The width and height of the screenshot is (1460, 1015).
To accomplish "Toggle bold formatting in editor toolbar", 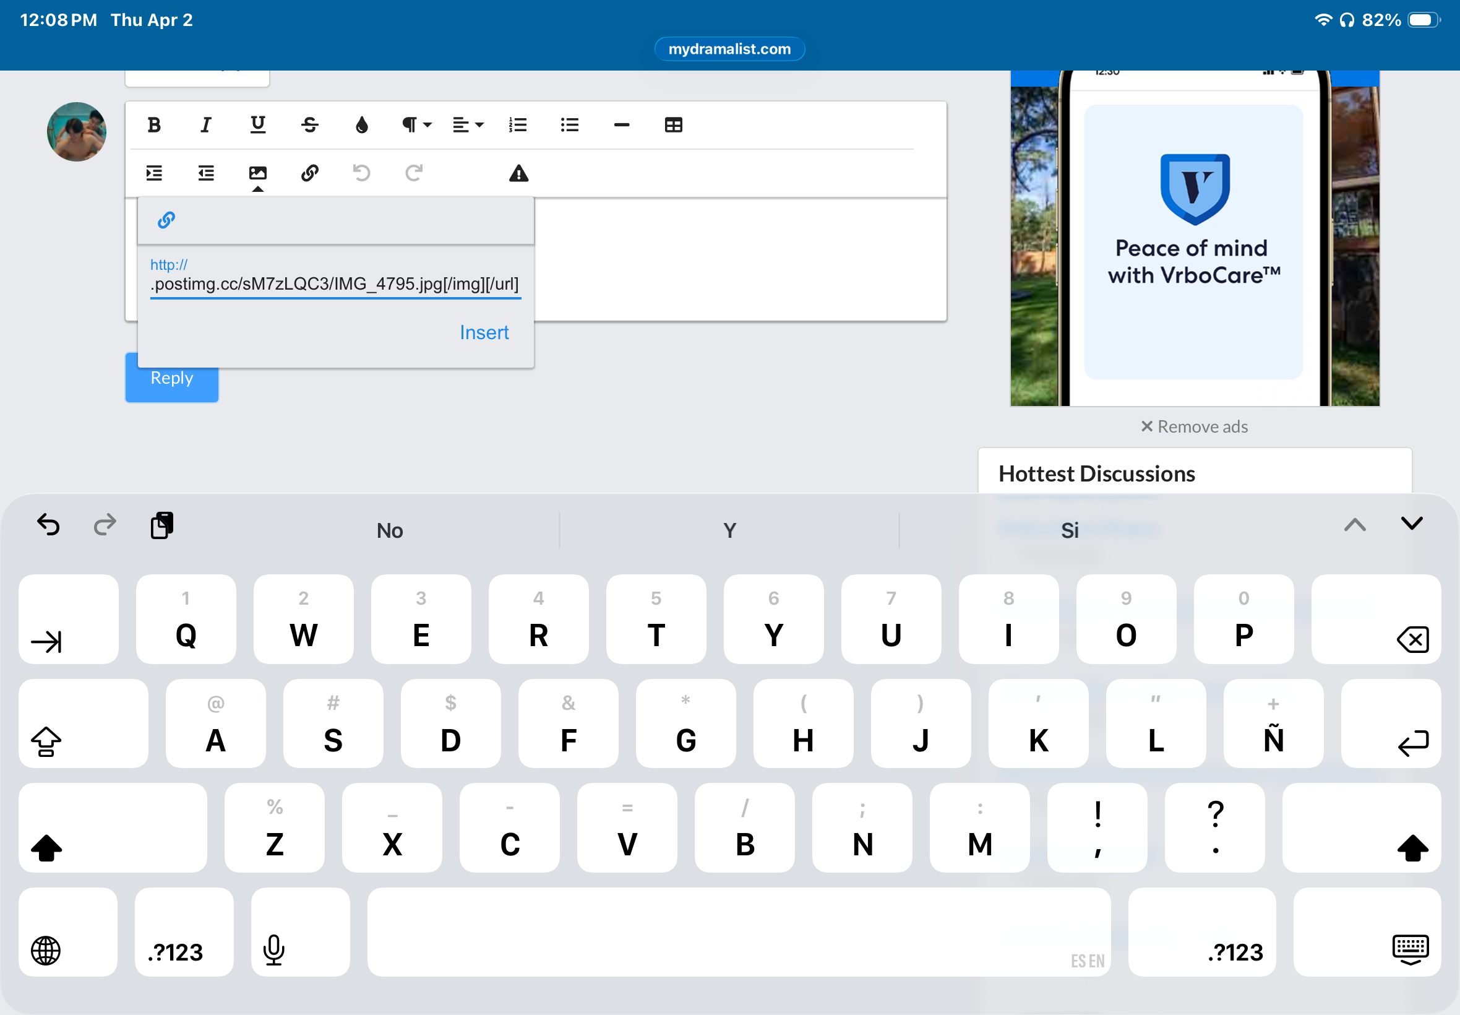I will coord(154,124).
